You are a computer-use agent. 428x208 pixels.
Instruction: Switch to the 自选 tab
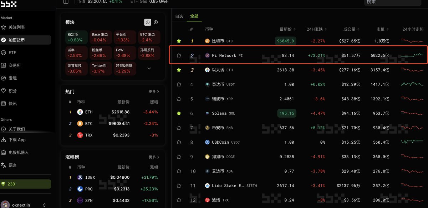coord(179,16)
